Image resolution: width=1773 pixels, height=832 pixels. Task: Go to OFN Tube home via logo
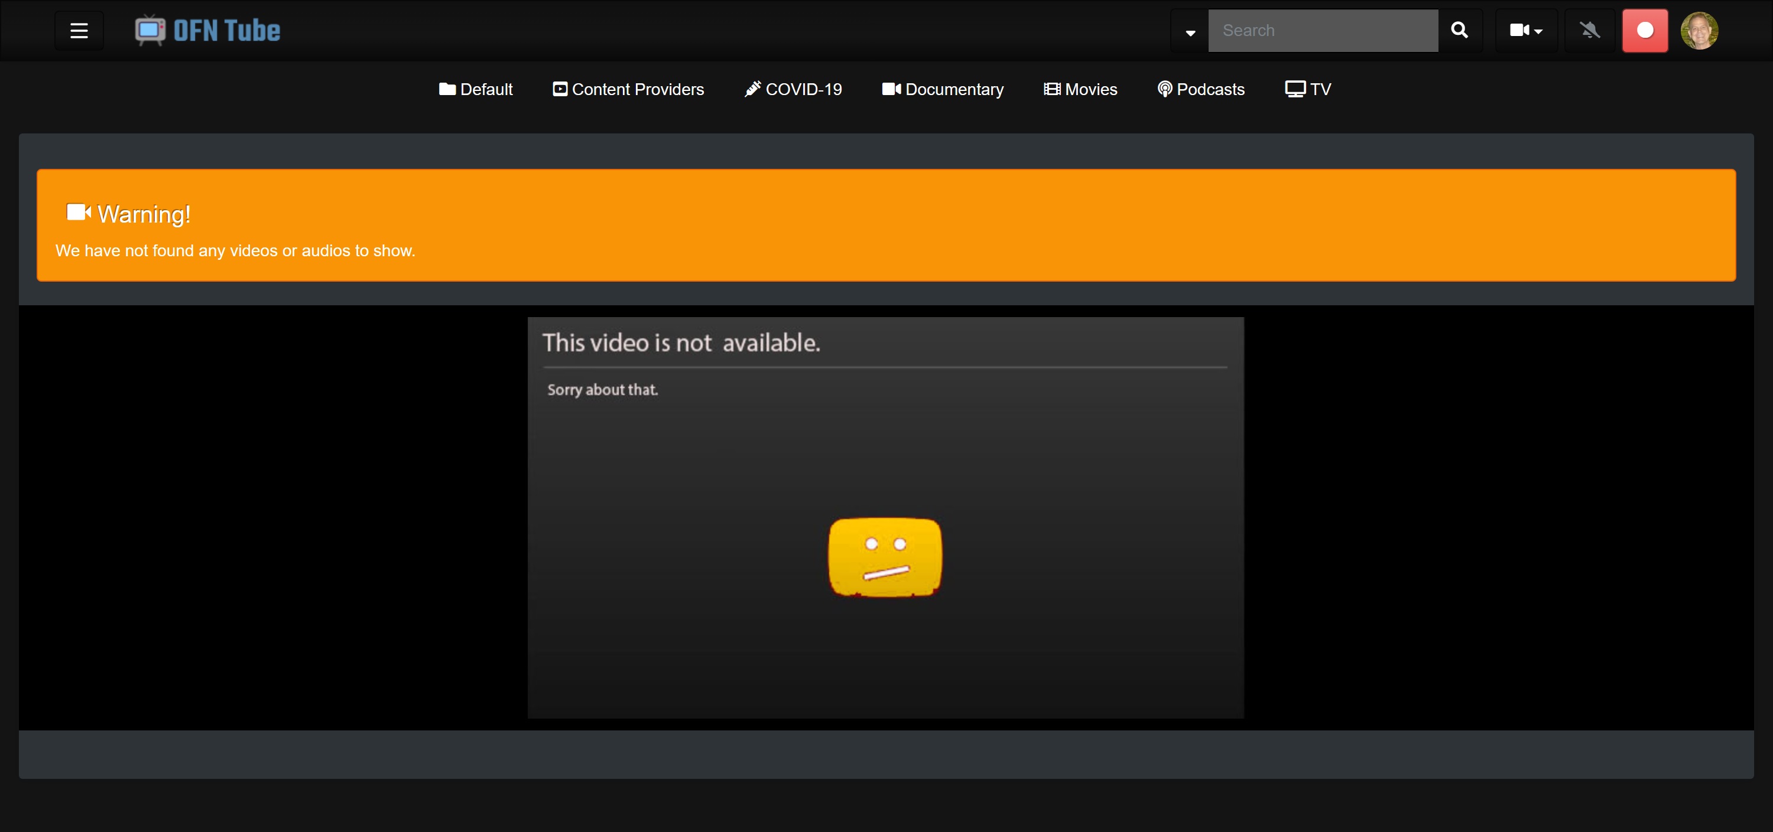(x=207, y=30)
